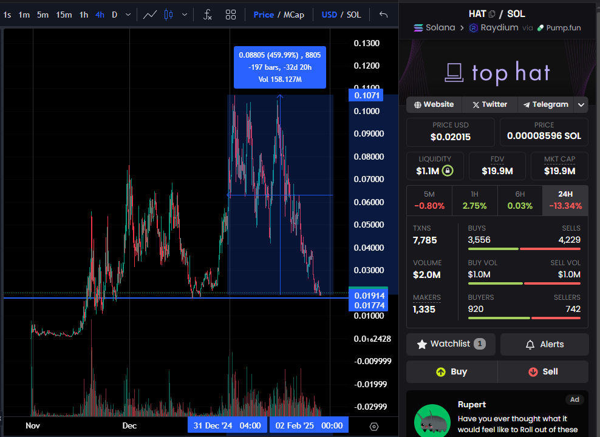Image resolution: width=600 pixels, height=437 pixels.
Task: Select the 1s timeframe
Action: point(7,15)
